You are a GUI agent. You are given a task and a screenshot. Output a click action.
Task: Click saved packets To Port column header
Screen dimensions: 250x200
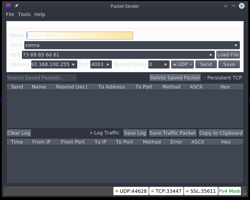(x=144, y=87)
